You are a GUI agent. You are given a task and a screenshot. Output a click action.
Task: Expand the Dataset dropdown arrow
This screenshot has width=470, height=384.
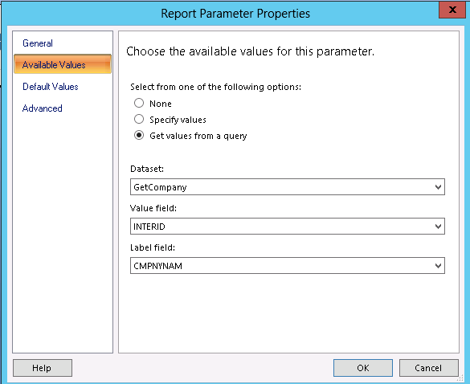pos(438,187)
